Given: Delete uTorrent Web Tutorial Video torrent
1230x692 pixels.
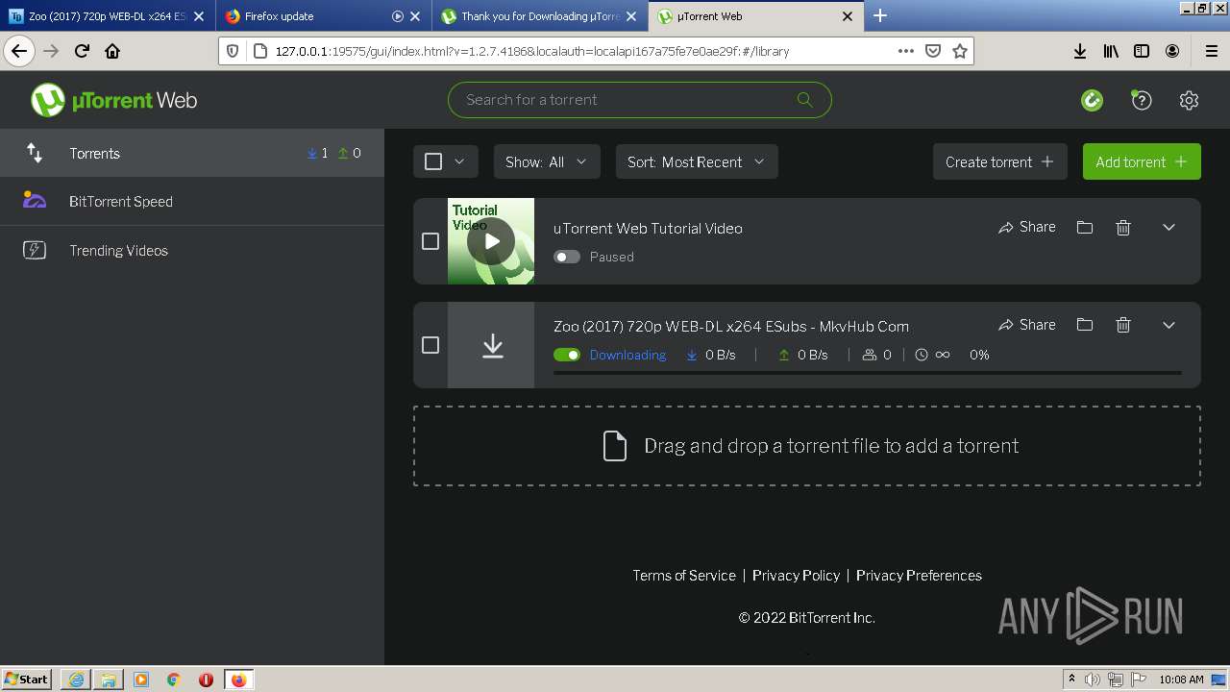Looking at the screenshot, I should click(x=1122, y=228).
